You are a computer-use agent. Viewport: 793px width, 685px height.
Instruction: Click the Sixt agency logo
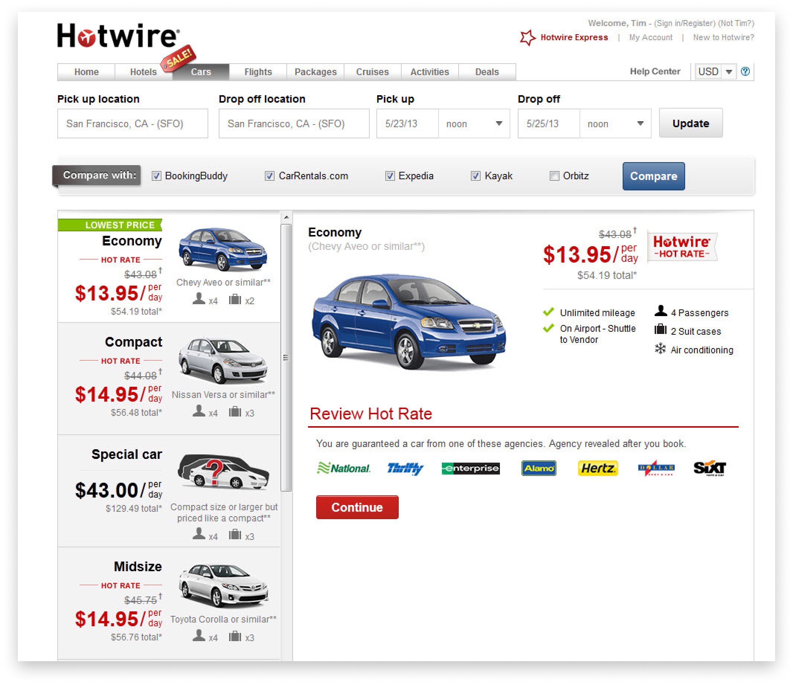pyautogui.click(x=710, y=468)
